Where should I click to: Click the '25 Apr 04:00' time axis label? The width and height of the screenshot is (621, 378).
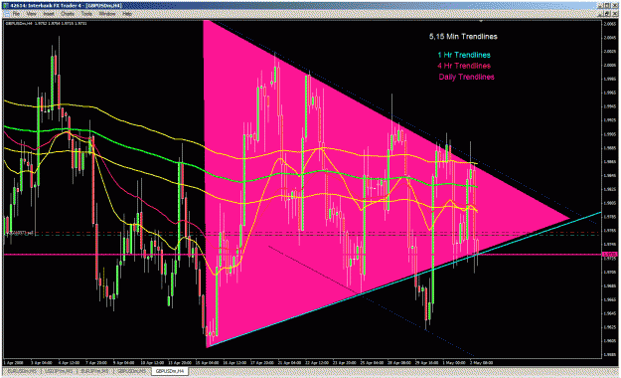(x=372, y=362)
